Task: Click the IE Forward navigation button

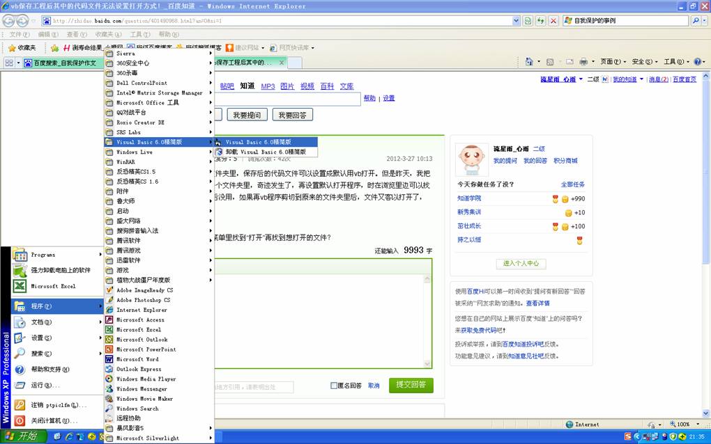Action: click(23, 21)
